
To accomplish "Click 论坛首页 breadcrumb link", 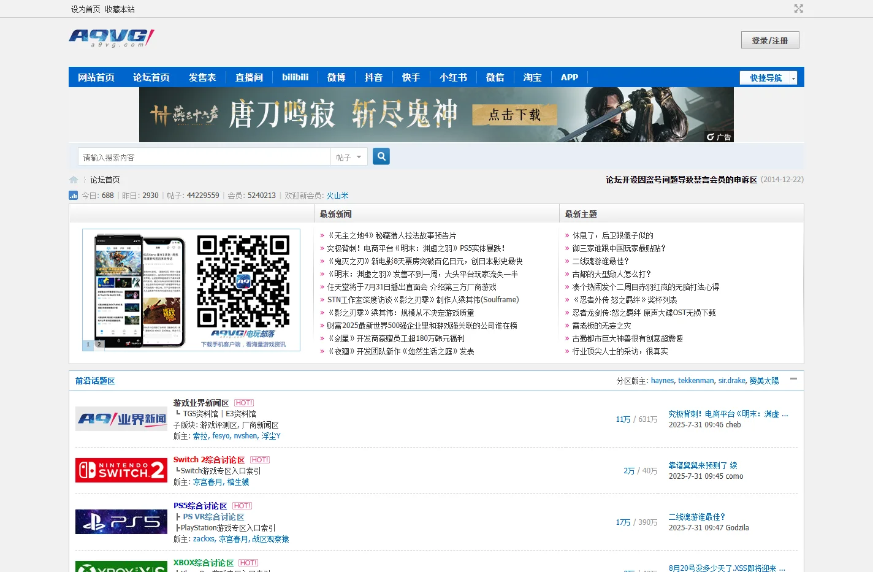I will (x=105, y=180).
